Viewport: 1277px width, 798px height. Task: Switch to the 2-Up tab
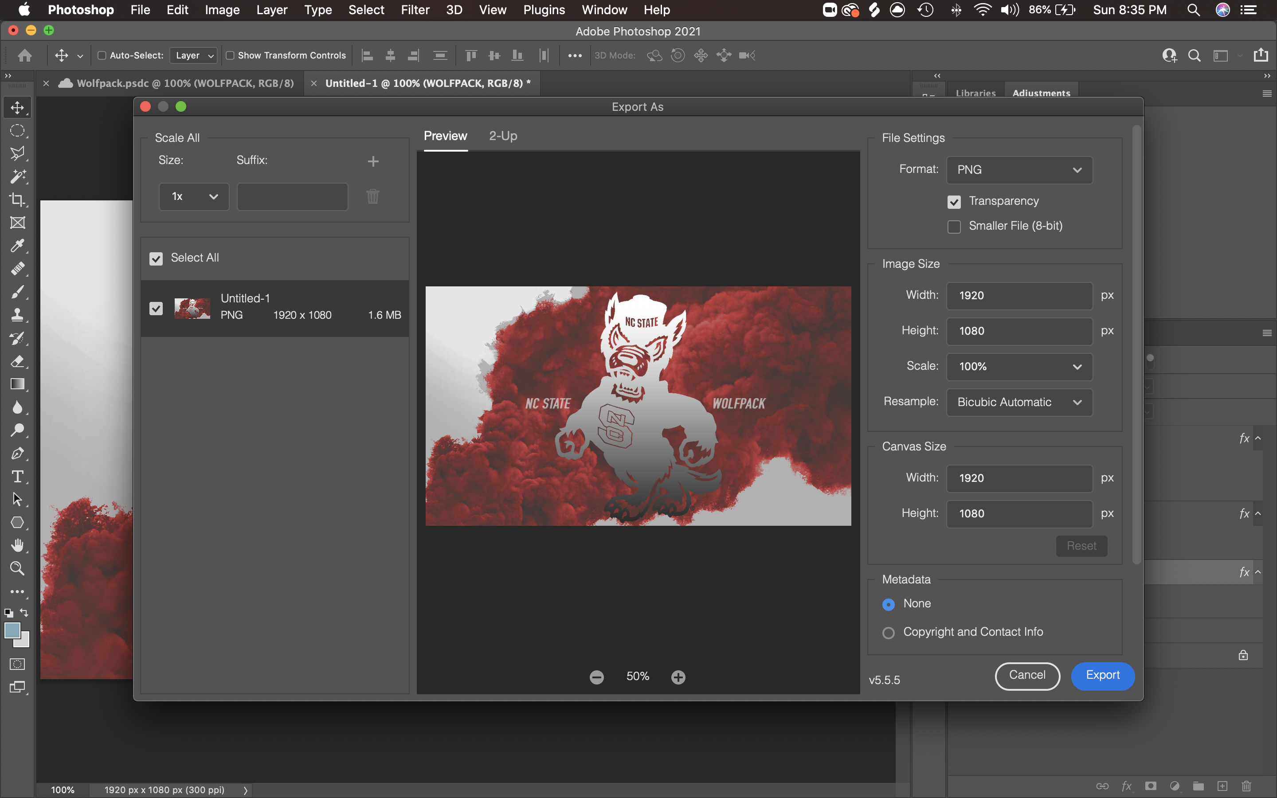click(x=503, y=136)
